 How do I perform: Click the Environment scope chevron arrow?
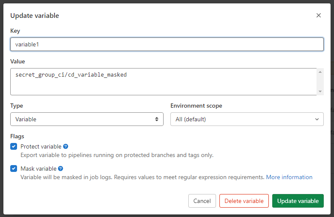[x=317, y=119]
